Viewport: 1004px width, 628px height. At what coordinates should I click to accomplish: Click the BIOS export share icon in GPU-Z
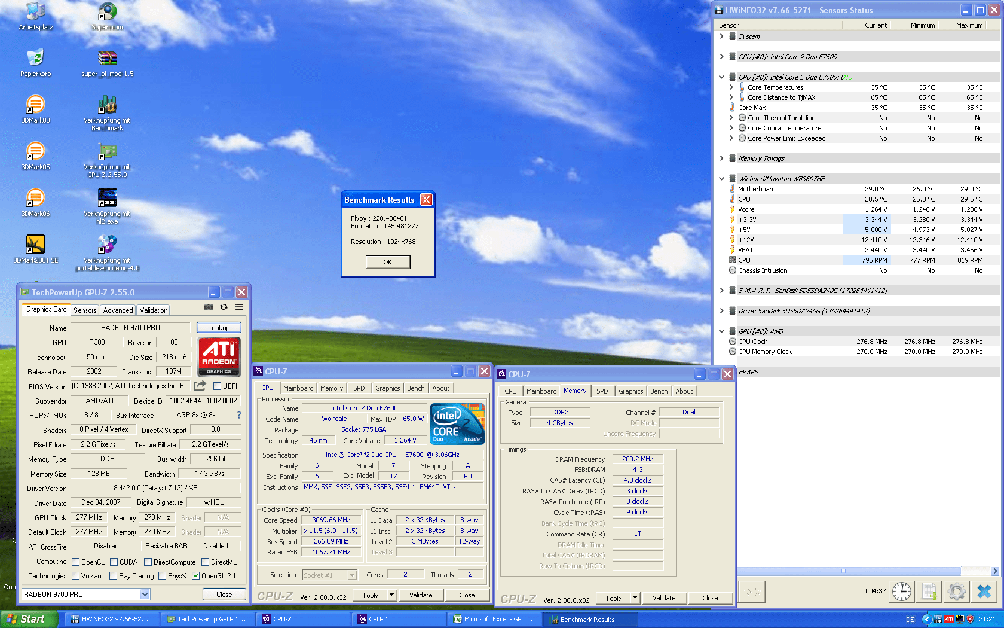coord(200,386)
